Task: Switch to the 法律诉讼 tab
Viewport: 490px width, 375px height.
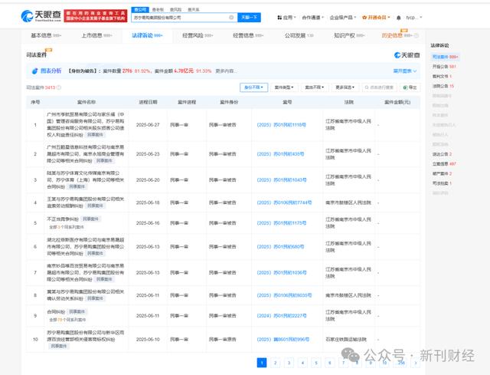Action: tap(147, 36)
